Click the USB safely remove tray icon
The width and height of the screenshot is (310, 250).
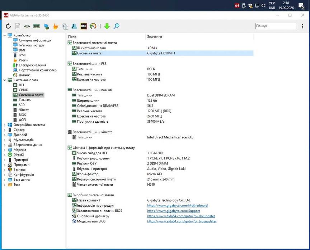click(244, 5)
